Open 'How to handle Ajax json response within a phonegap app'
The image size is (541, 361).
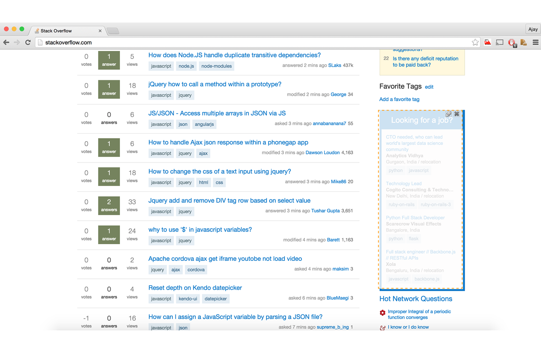point(228,143)
